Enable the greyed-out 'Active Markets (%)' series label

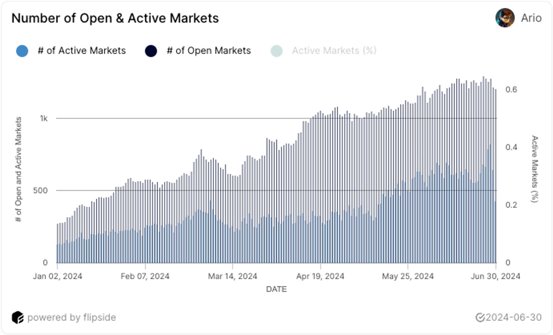(x=334, y=51)
